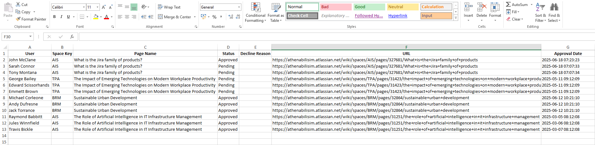The height and width of the screenshot is (145, 595).
Task: Open the Find & Select binoculars
Action: (554, 7)
